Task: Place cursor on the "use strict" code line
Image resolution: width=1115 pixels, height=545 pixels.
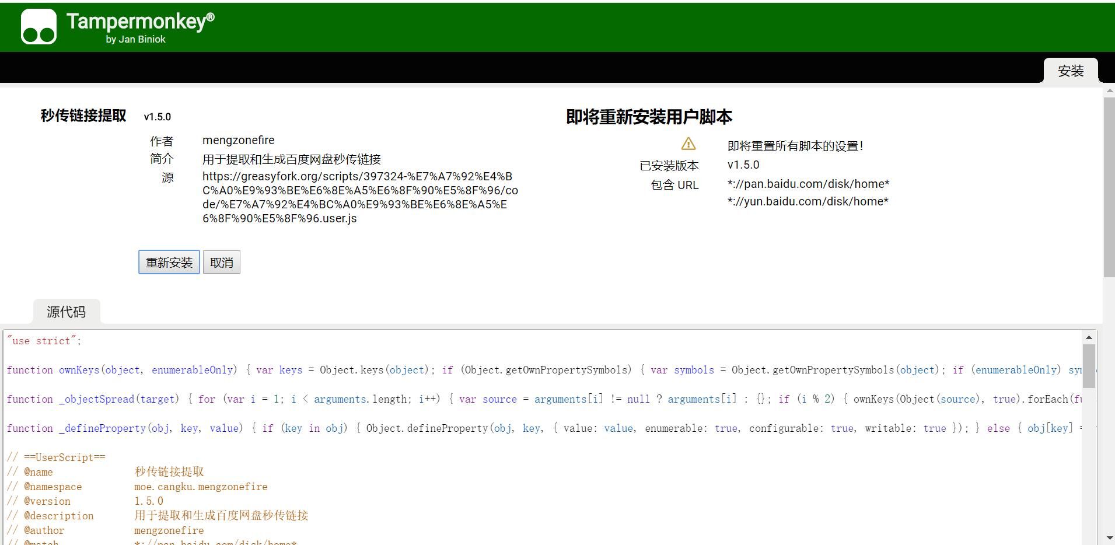Action: [44, 341]
